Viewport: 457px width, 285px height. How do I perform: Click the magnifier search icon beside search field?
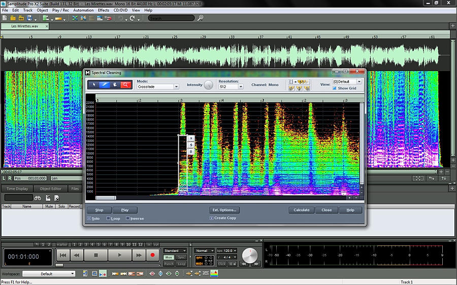[x=200, y=18]
